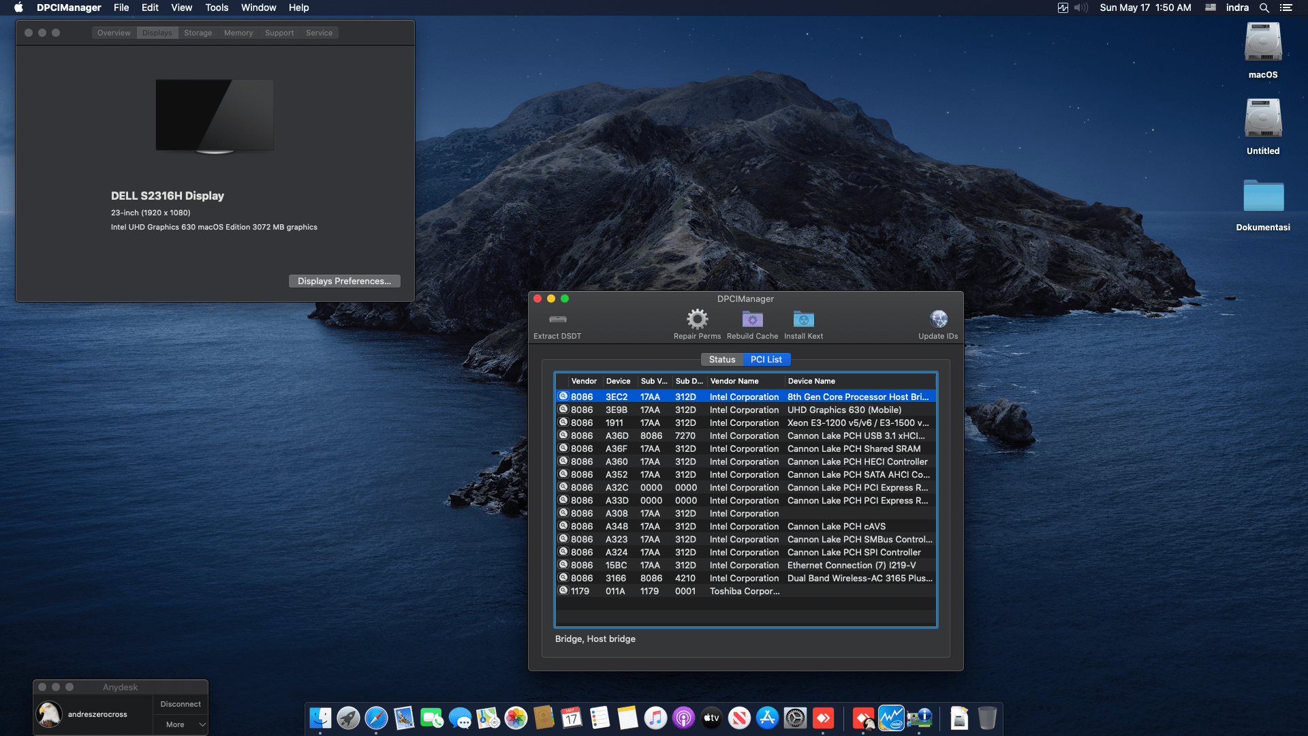Open Podcasts from the Dock
The width and height of the screenshot is (1308, 736).
pyautogui.click(x=683, y=718)
